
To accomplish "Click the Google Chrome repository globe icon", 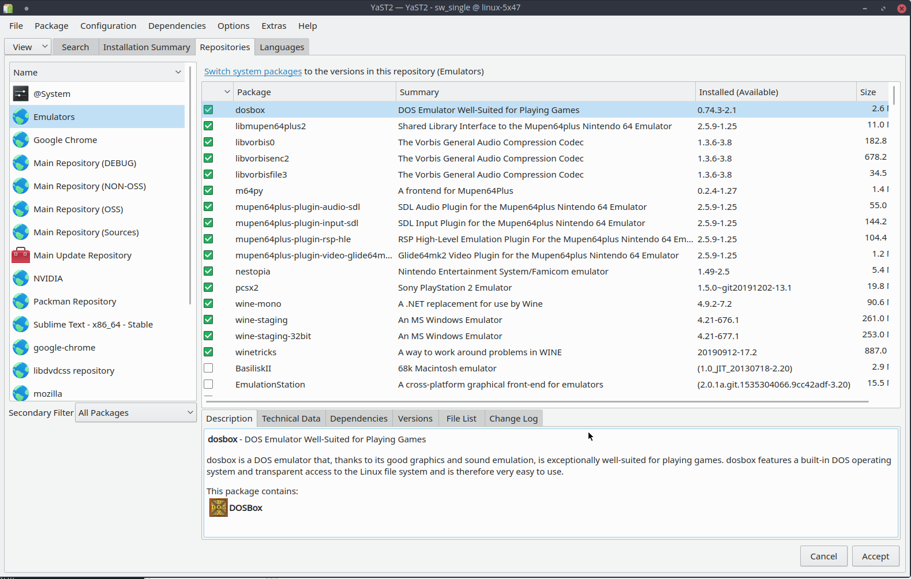I will click(x=21, y=140).
